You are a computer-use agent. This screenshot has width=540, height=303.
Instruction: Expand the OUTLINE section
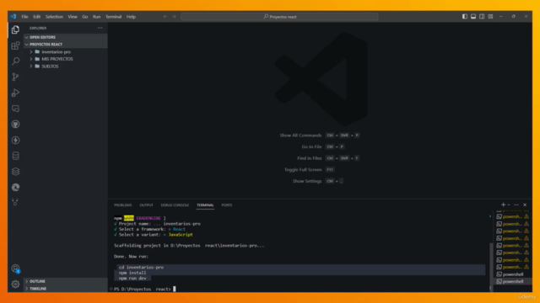point(66,281)
